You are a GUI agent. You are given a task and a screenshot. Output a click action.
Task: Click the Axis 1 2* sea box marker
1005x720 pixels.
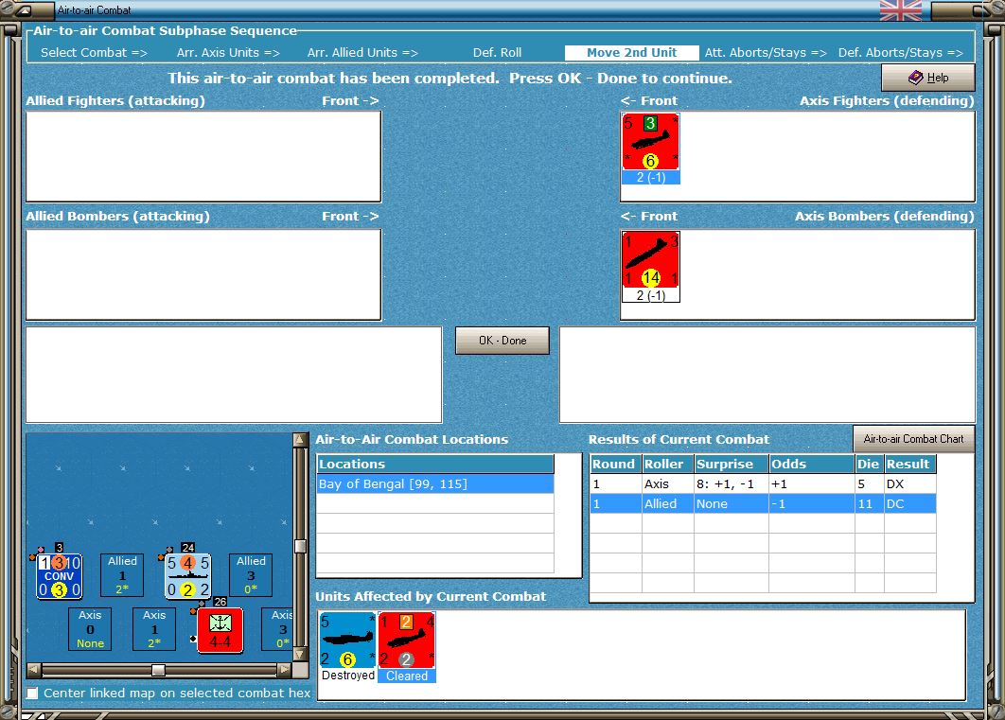[x=154, y=629]
